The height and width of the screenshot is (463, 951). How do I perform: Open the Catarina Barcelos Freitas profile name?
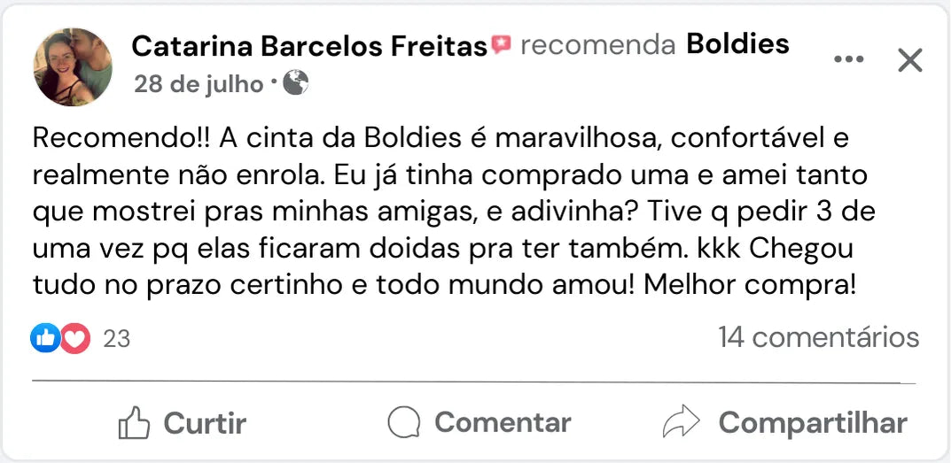coord(309,46)
